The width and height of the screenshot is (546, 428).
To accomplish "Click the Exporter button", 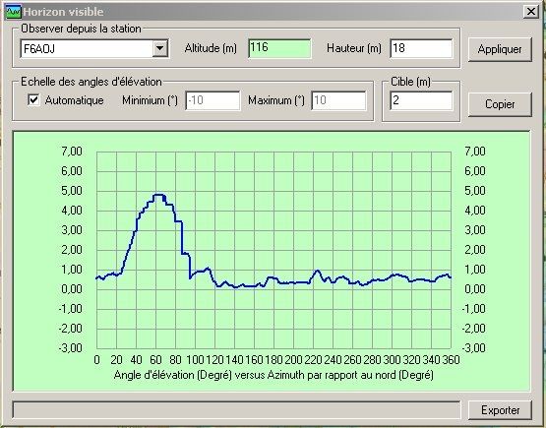I will click(x=500, y=410).
